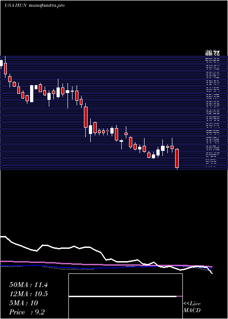
Task: Click the last large red candlestick
Action: [177, 158]
